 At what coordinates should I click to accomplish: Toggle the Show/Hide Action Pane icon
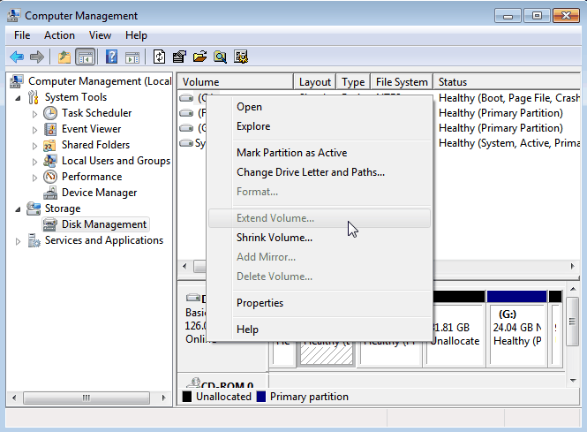[x=132, y=57]
